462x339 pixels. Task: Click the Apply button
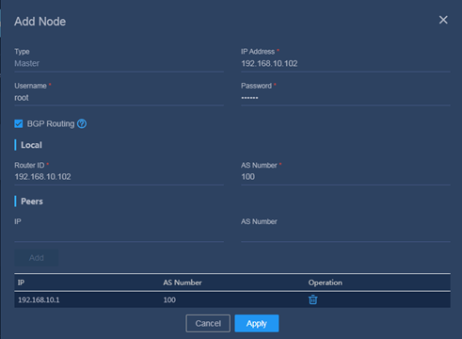pos(257,323)
